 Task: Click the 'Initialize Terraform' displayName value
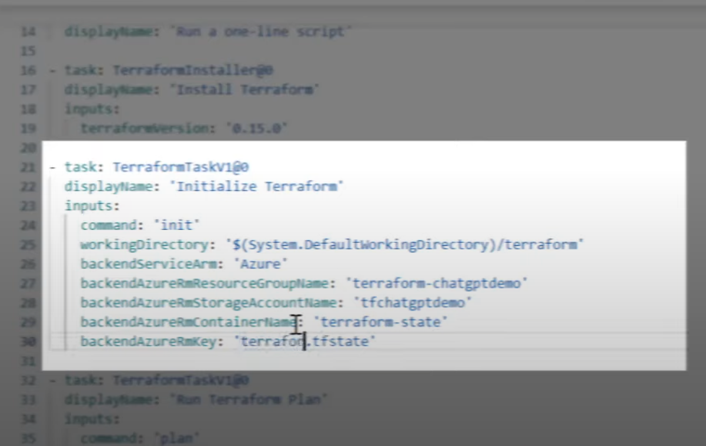[257, 187]
